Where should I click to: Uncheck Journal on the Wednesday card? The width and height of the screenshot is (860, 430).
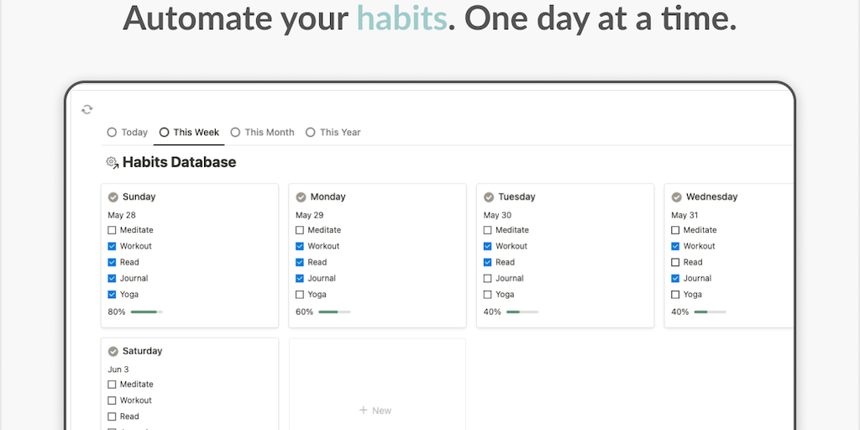[x=677, y=278]
